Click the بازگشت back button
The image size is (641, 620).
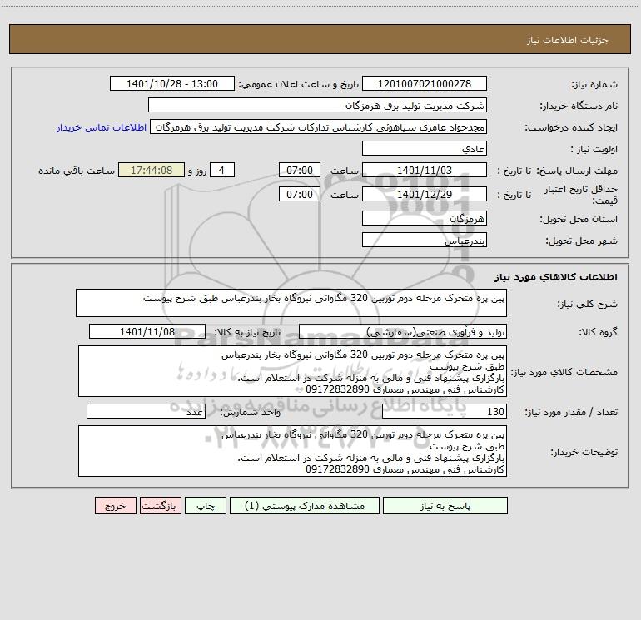[160, 505]
